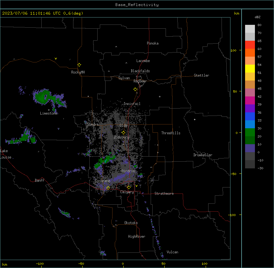This screenshot has width=274, height=268.
Task: Click the HighRiver label
Action: pyautogui.click(x=137, y=236)
